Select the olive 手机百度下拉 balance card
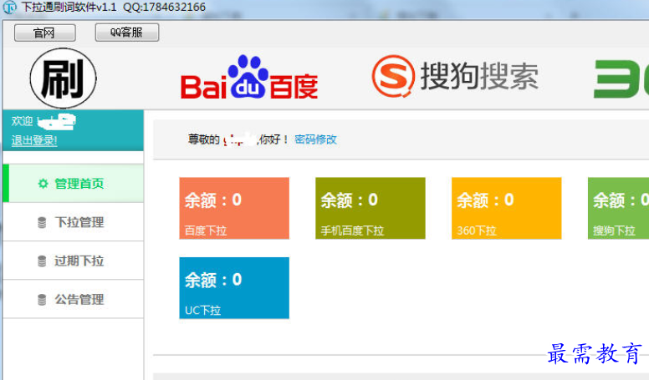The width and height of the screenshot is (649, 380). coord(370,208)
